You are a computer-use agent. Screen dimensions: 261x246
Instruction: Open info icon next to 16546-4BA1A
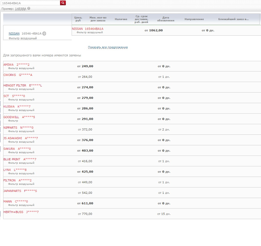pos(44,33)
